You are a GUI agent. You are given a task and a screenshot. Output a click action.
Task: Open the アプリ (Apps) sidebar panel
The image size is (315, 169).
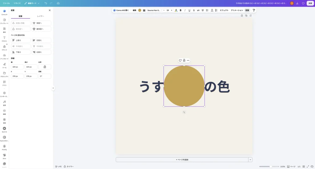4,83
